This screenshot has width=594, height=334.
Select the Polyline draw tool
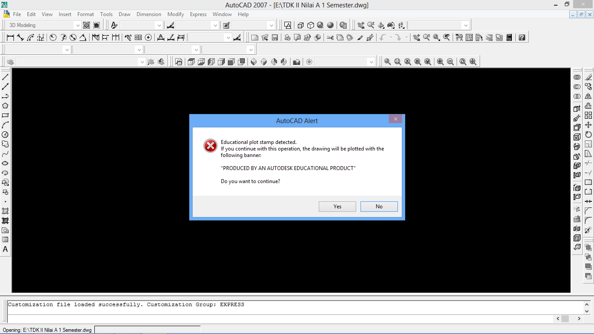[x=5, y=96]
